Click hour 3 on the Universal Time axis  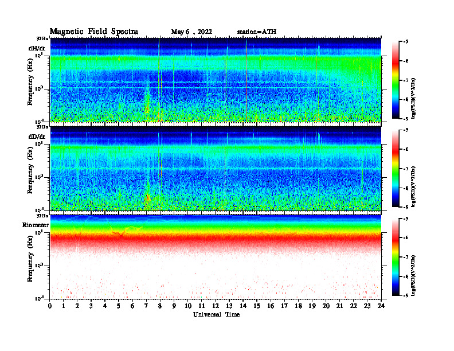tap(91, 306)
